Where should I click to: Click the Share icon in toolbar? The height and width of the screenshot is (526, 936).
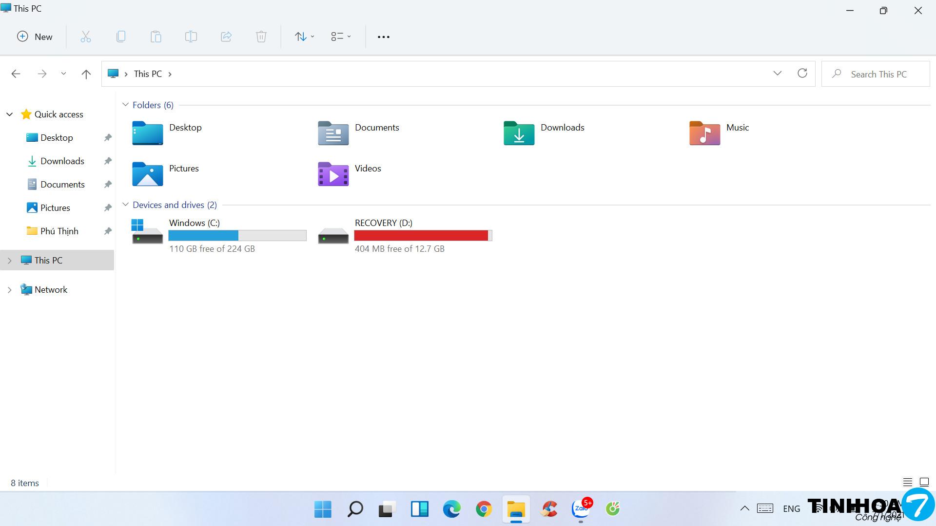pyautogui.click(x=226, y=37)
